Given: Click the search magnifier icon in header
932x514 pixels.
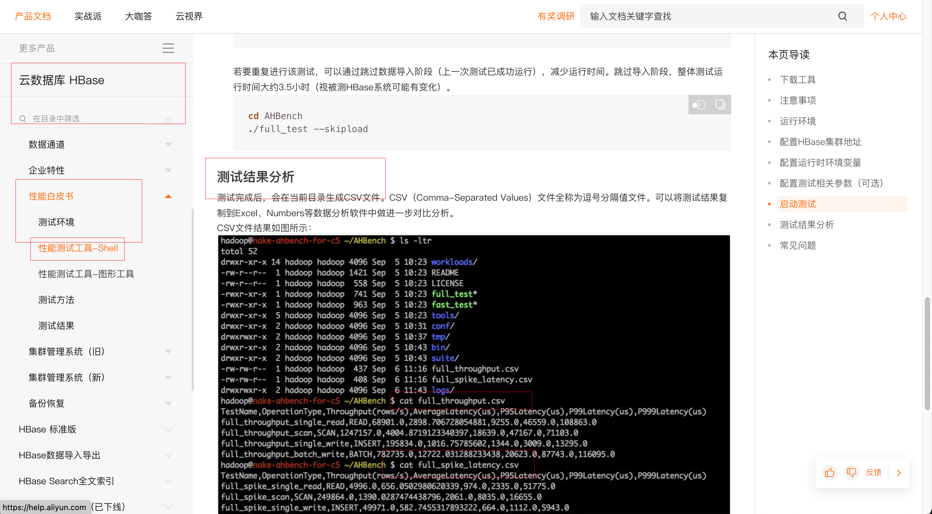Looking at the screenshot, I should pyautogui.click(x=842, y=16).
